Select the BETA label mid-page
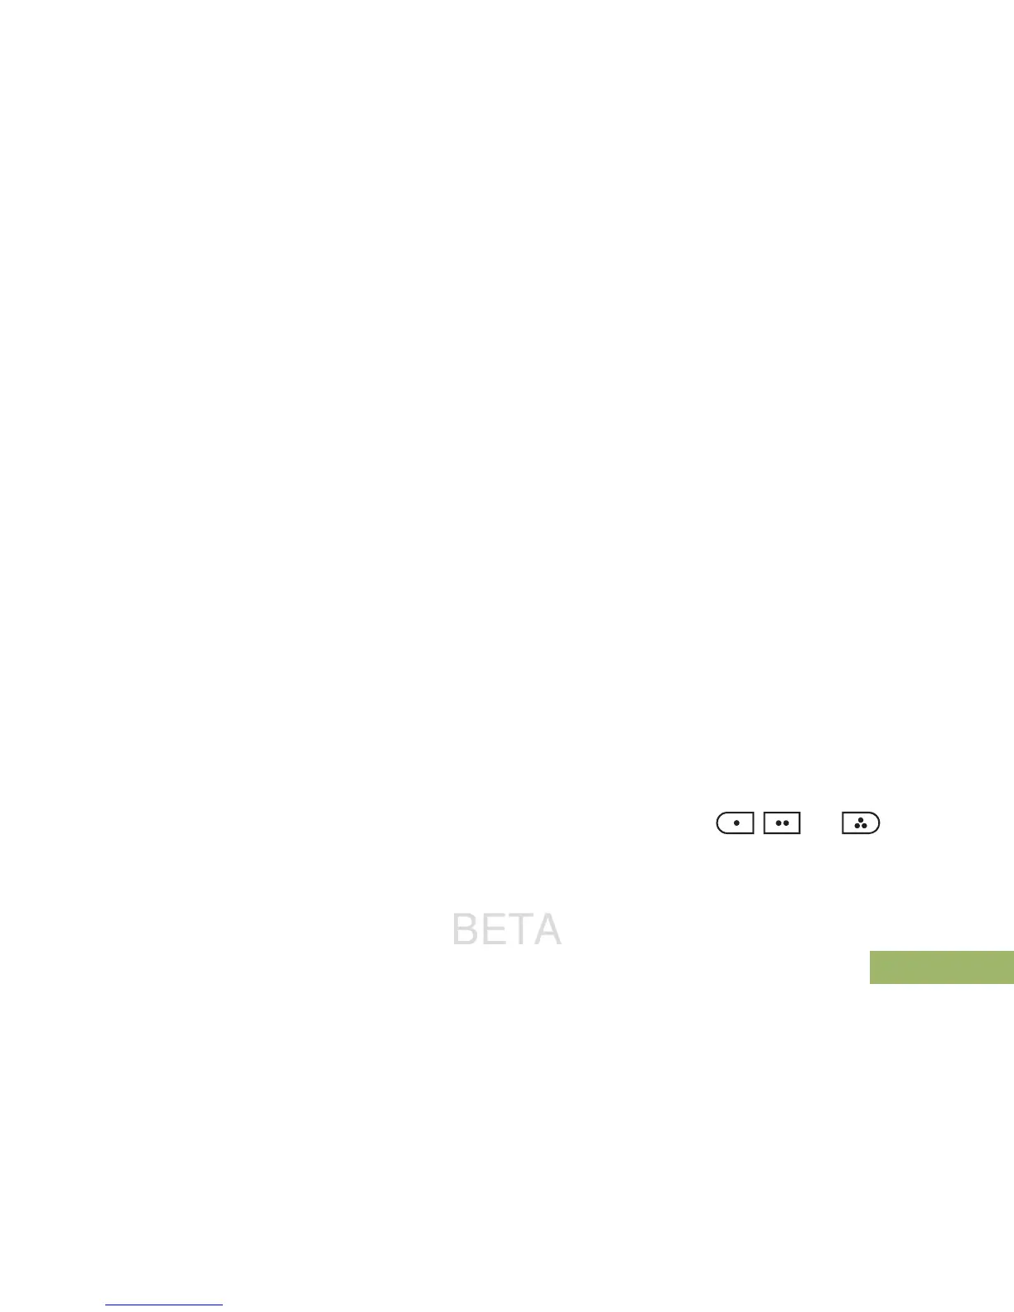Image resolution: width=1014 pixels, height=1312 pixels. 507,929
